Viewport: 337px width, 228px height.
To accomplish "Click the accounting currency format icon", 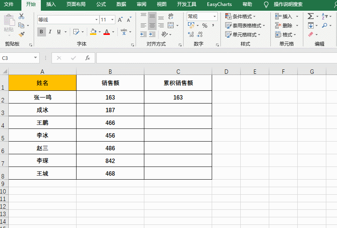I will (191, 25).
